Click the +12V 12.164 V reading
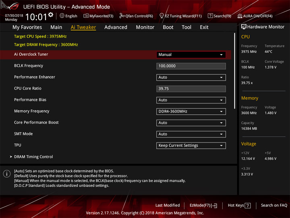 248,159
